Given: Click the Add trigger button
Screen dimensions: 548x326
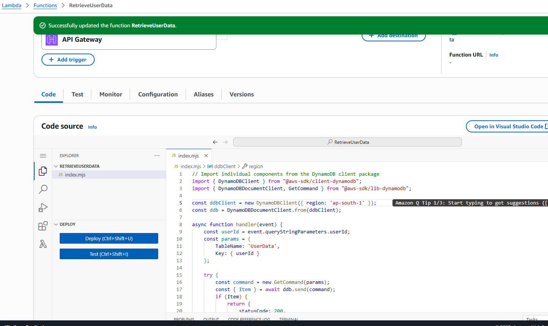Looking at the screenshot, I should tap(68, 60).
